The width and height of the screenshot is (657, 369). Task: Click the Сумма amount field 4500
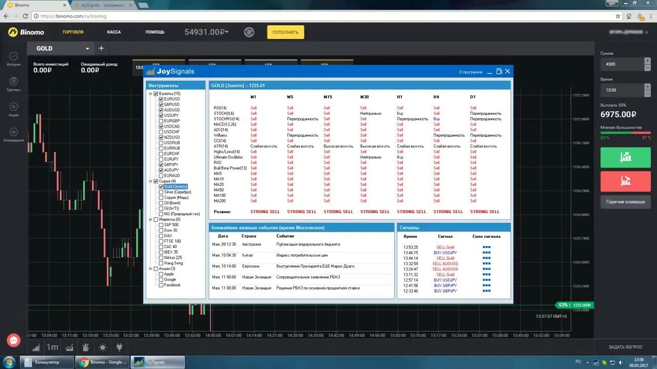pyautogui.click(x=622, y=64)
